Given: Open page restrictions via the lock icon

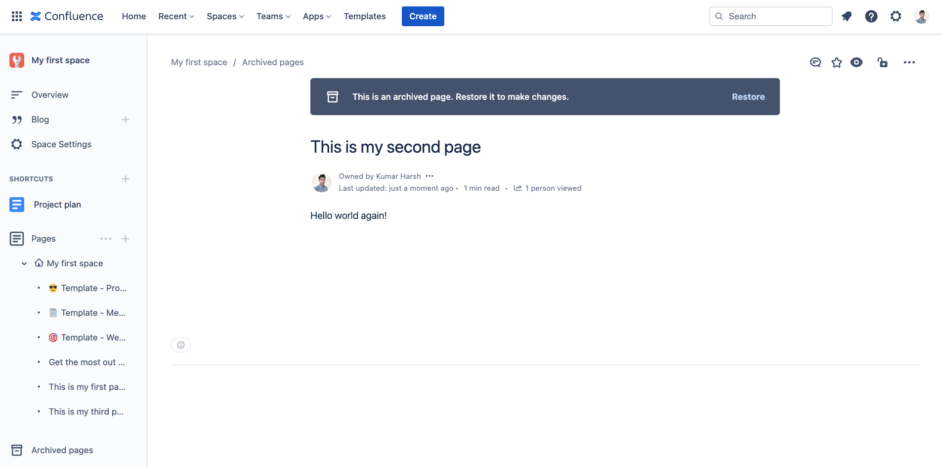Looking at the screenshot, I should click(883, 62).
